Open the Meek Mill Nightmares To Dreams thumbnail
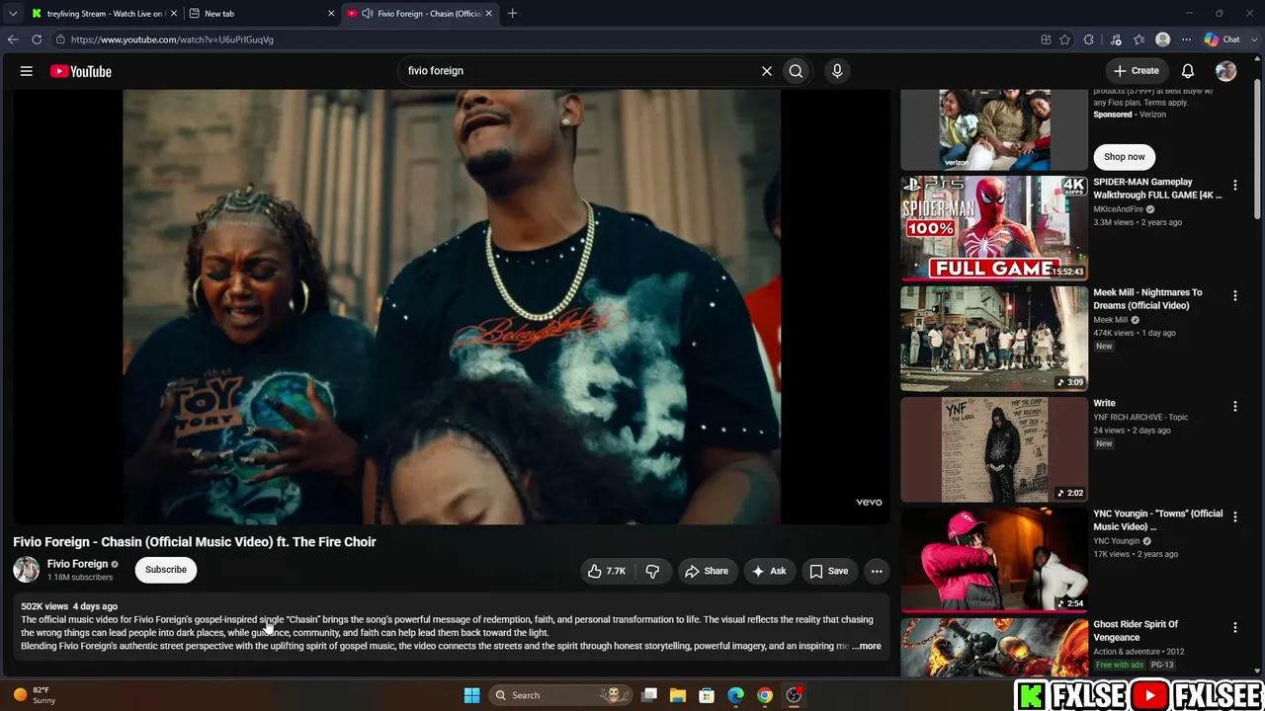This screenshot has height=711, width=1265. point(994,339)
